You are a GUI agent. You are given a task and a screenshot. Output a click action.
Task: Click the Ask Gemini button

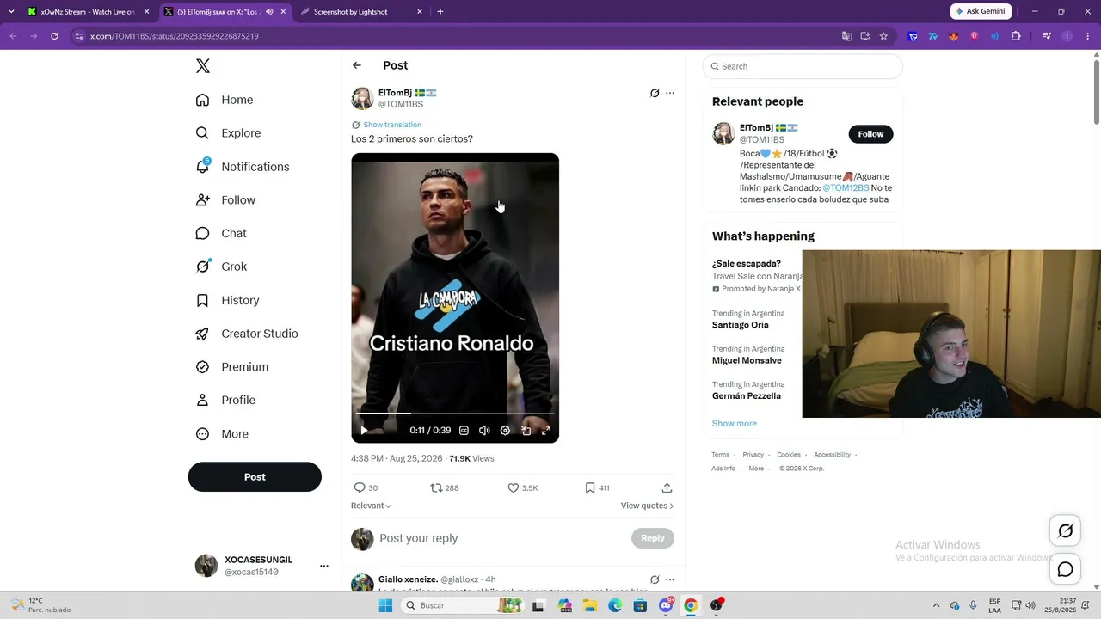981,11
